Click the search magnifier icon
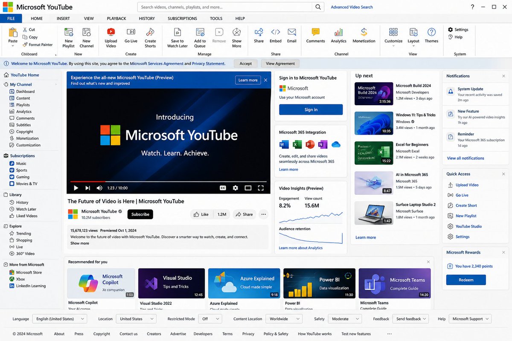512x341 pixels. [318, 7]
